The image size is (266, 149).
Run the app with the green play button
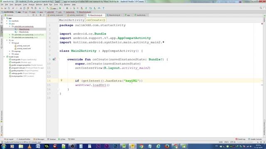(x=60, y=8)
